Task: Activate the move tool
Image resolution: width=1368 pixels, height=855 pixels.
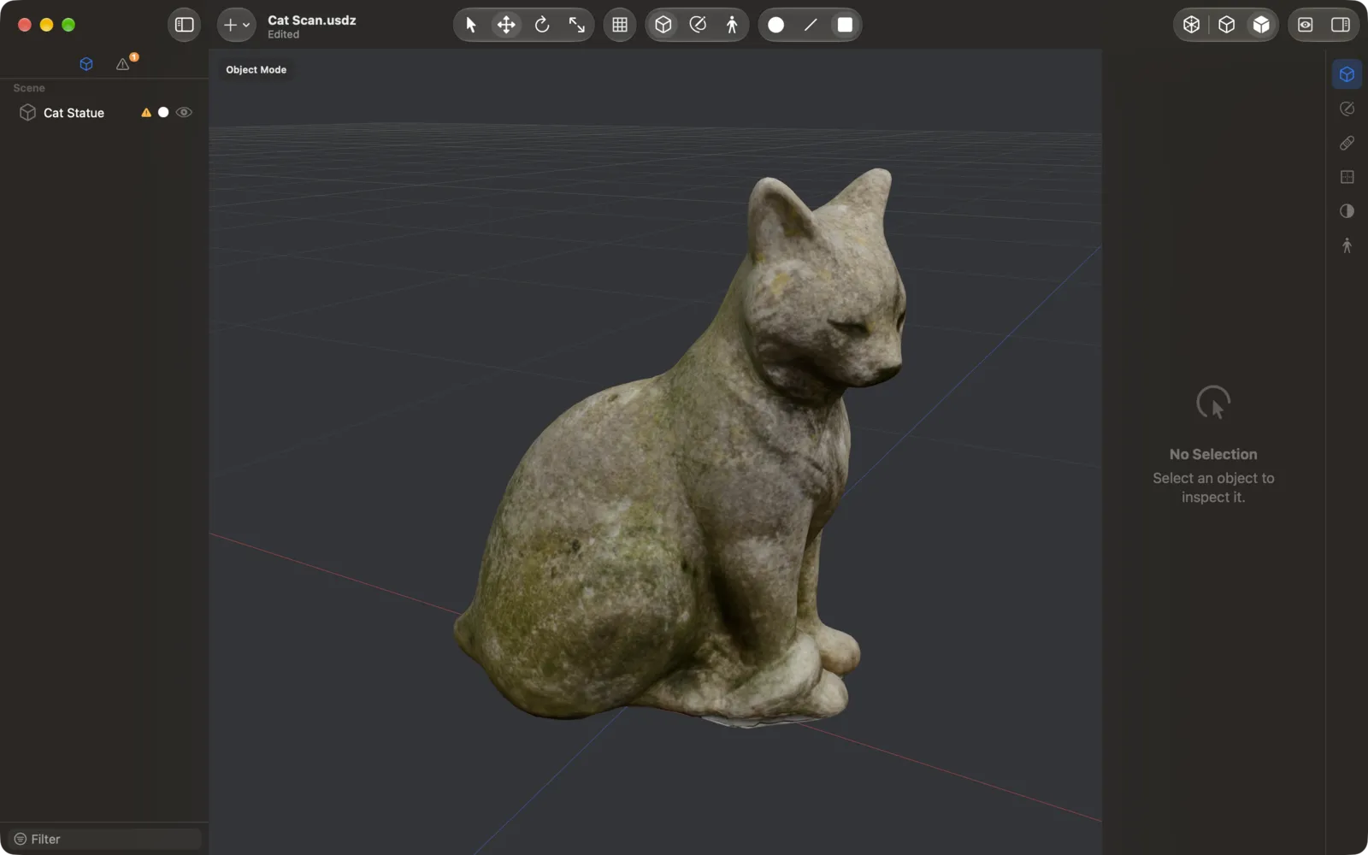Action: (x=506, y=25)
